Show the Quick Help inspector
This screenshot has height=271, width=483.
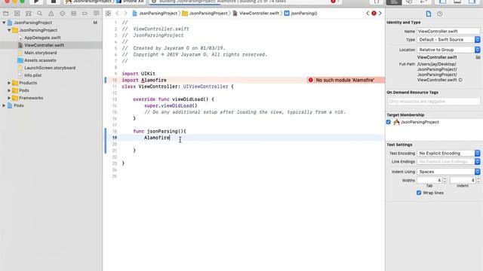click(439, 14)
